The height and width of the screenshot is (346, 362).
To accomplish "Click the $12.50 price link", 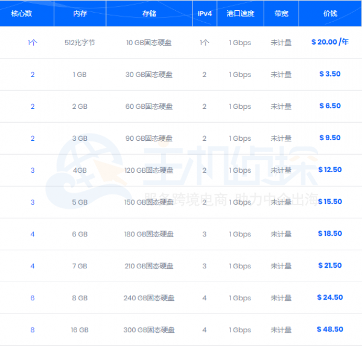I will [330, 170].
